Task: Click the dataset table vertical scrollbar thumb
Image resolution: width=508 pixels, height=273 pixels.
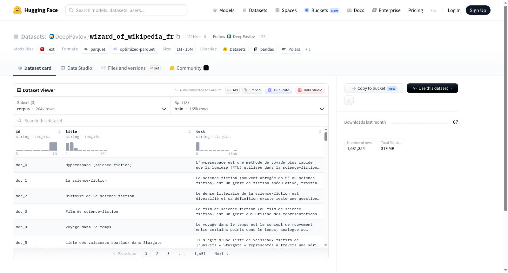Action: (x=326, y=137)
